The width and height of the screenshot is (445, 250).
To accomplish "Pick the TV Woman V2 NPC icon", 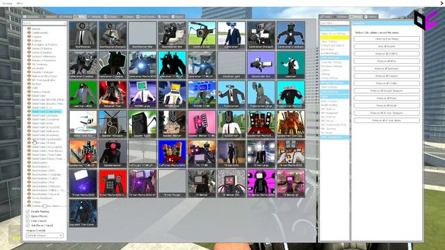I will [x=291, y=183].
